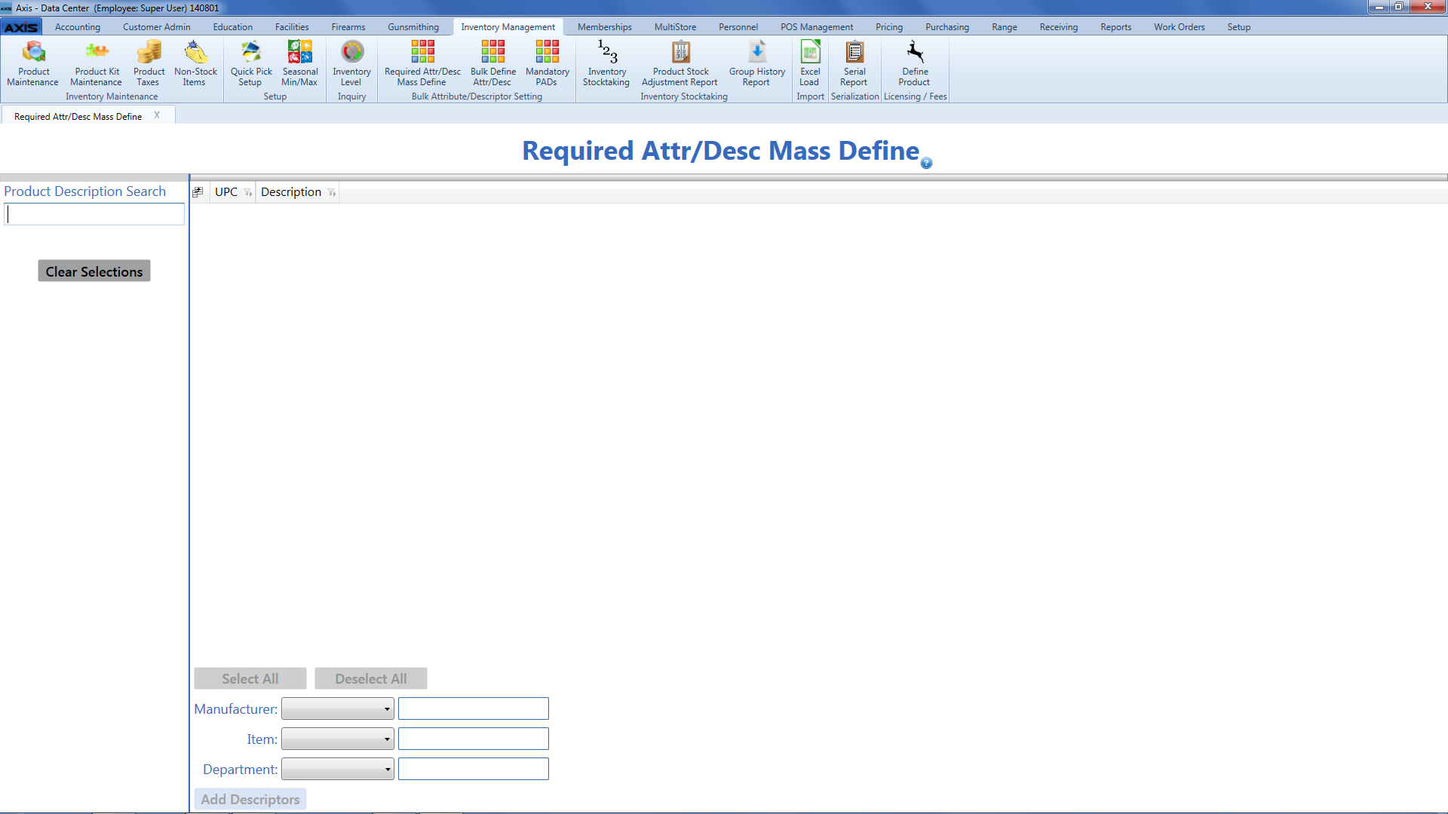Click the Manufacturer text field
Screen dimensions: 1448x814
click(474, 708)
